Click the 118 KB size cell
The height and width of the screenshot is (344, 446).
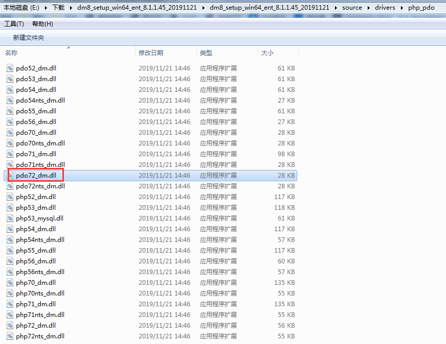pyautogui.click(x=284, y=208)
